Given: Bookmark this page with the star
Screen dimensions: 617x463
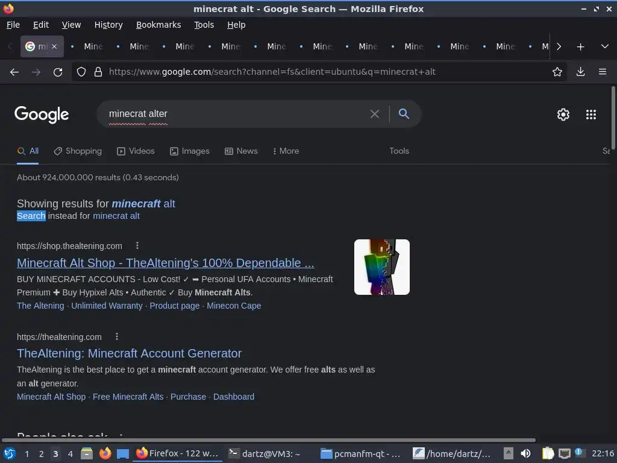Looking at the screenshot, I should (557, 72).
